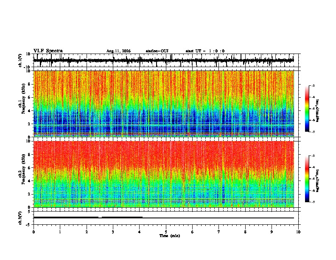The height and width of the screenshot is (260, 336).
Task: Click the ch.2 "Frequency (kHz)" axis label
Action: [24, 169]
